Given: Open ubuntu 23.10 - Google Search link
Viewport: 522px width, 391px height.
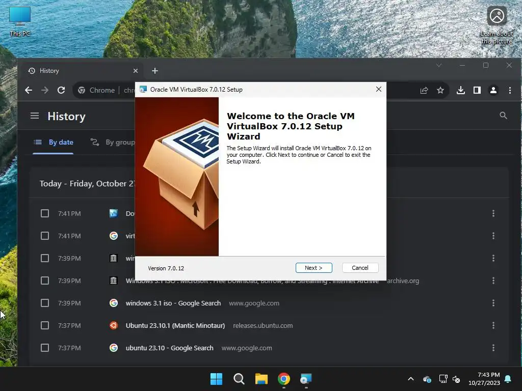Looking at the screenshot, I should click(x=169, y=348).
